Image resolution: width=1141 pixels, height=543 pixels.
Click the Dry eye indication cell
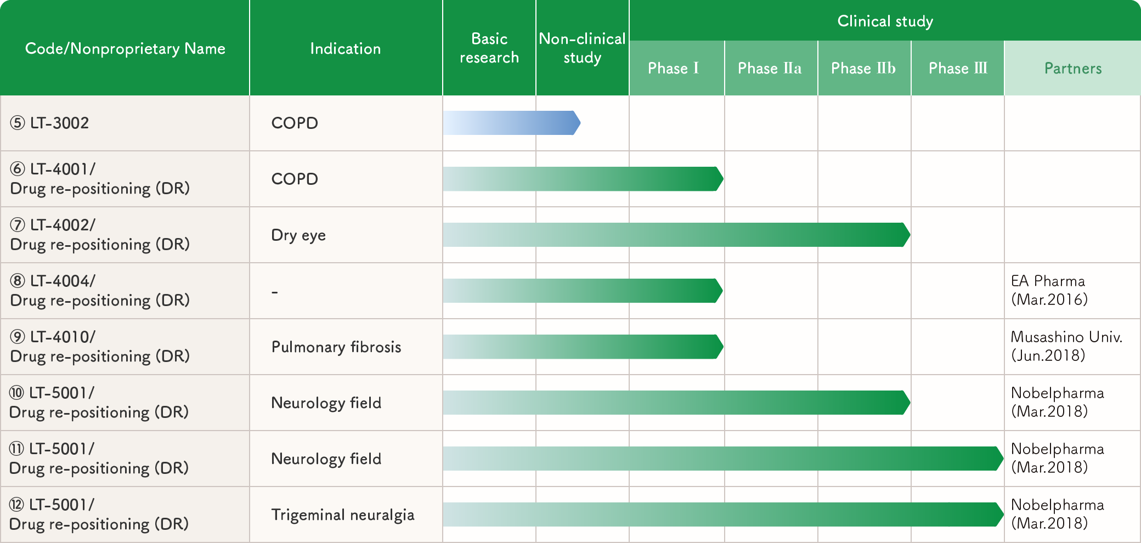click(x=298, y=235)
